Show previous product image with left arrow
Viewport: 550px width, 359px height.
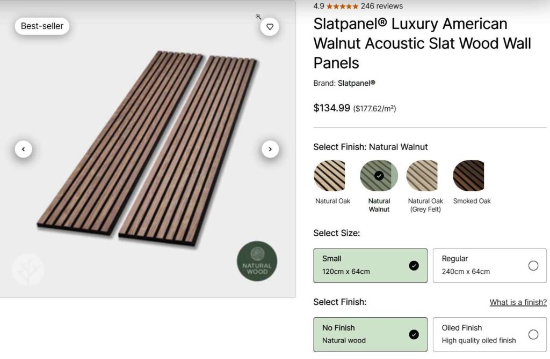point(24,149)
